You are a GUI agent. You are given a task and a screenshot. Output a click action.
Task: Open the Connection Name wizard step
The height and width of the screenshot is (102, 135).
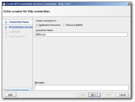pyautogui.click(x=19, y=22)
